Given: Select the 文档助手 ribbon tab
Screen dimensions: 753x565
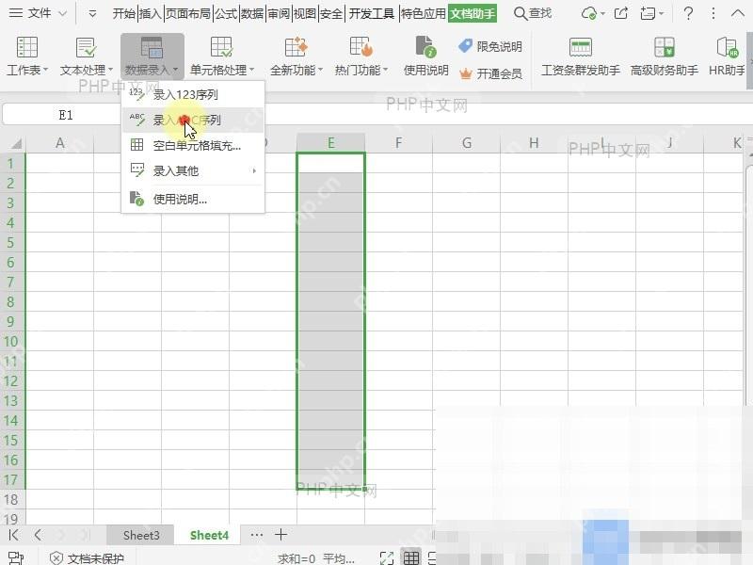Looking at the screenshot, I should click(x=473, y=13).
